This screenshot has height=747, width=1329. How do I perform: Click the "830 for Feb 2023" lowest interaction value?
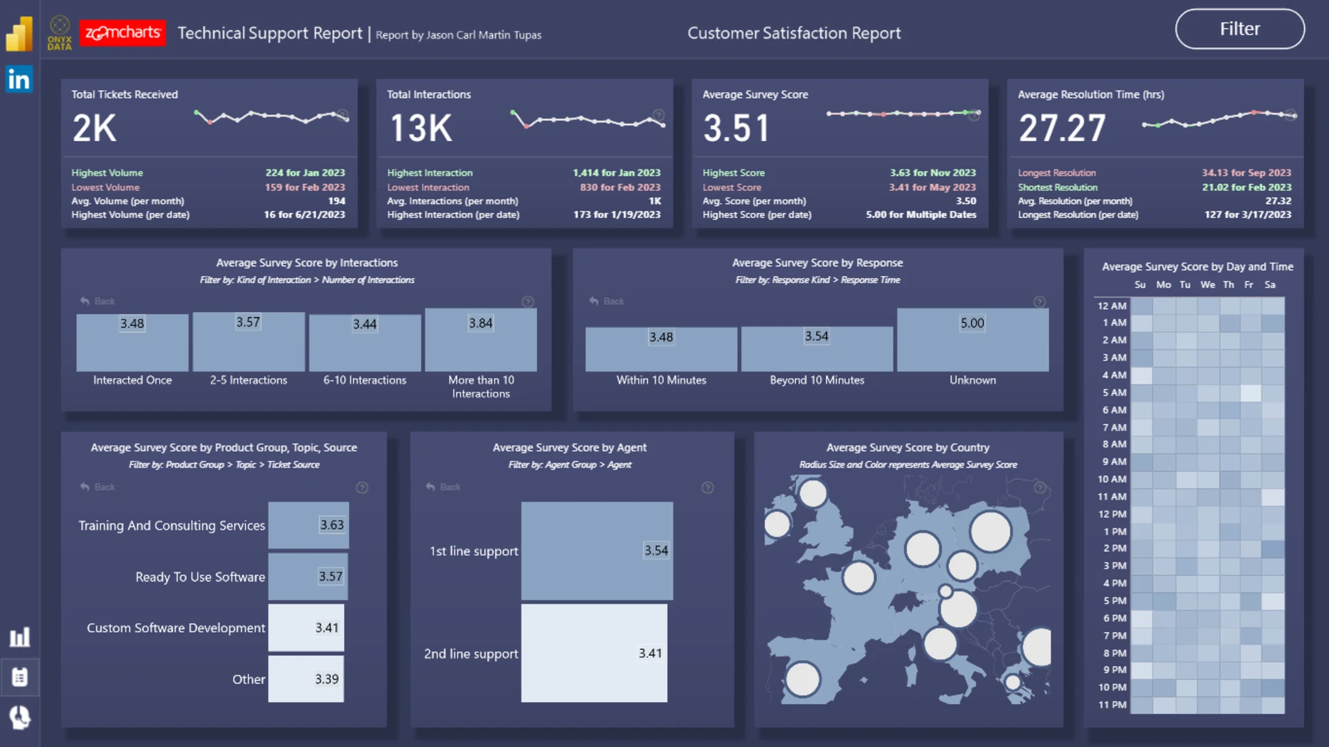(x=620, y=187)
